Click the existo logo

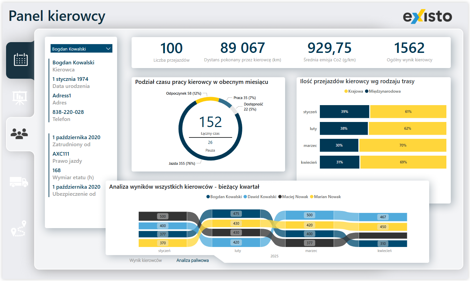(x=427, y=17)
